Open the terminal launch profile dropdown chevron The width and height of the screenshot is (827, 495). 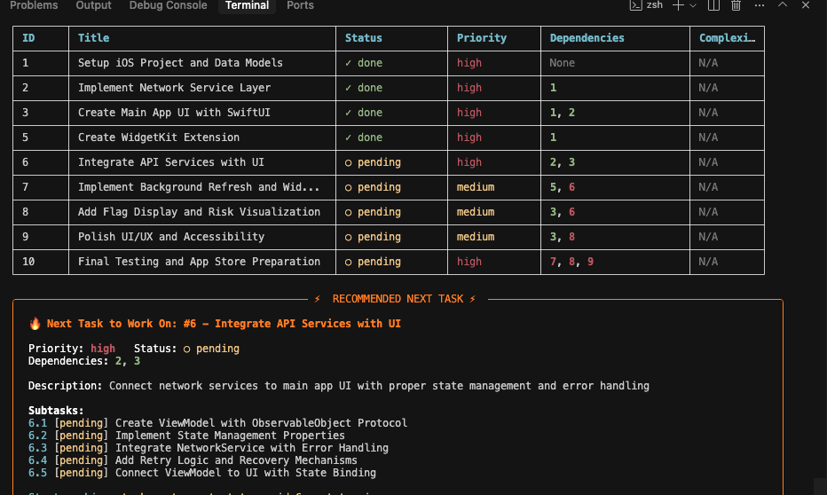coord(693,5)
